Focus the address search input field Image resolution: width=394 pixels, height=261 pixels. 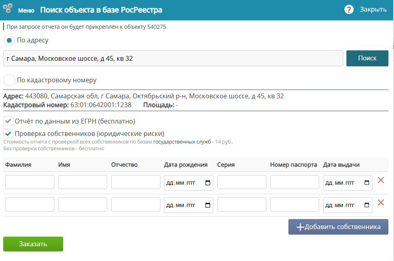pyautogui.click(x=173, y=58)
